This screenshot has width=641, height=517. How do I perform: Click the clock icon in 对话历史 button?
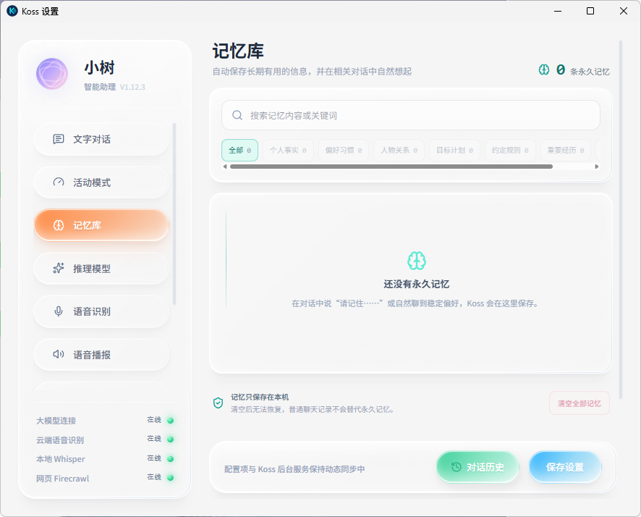[x=457, y=467]
